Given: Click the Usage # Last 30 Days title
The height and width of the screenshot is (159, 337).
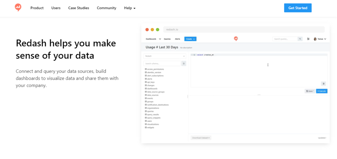Looking at the screenshot, I should point(162,47).
